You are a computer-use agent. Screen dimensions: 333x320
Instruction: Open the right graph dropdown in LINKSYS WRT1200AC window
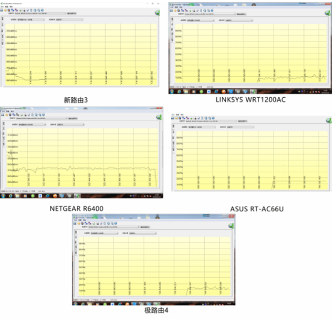[239, 20]
